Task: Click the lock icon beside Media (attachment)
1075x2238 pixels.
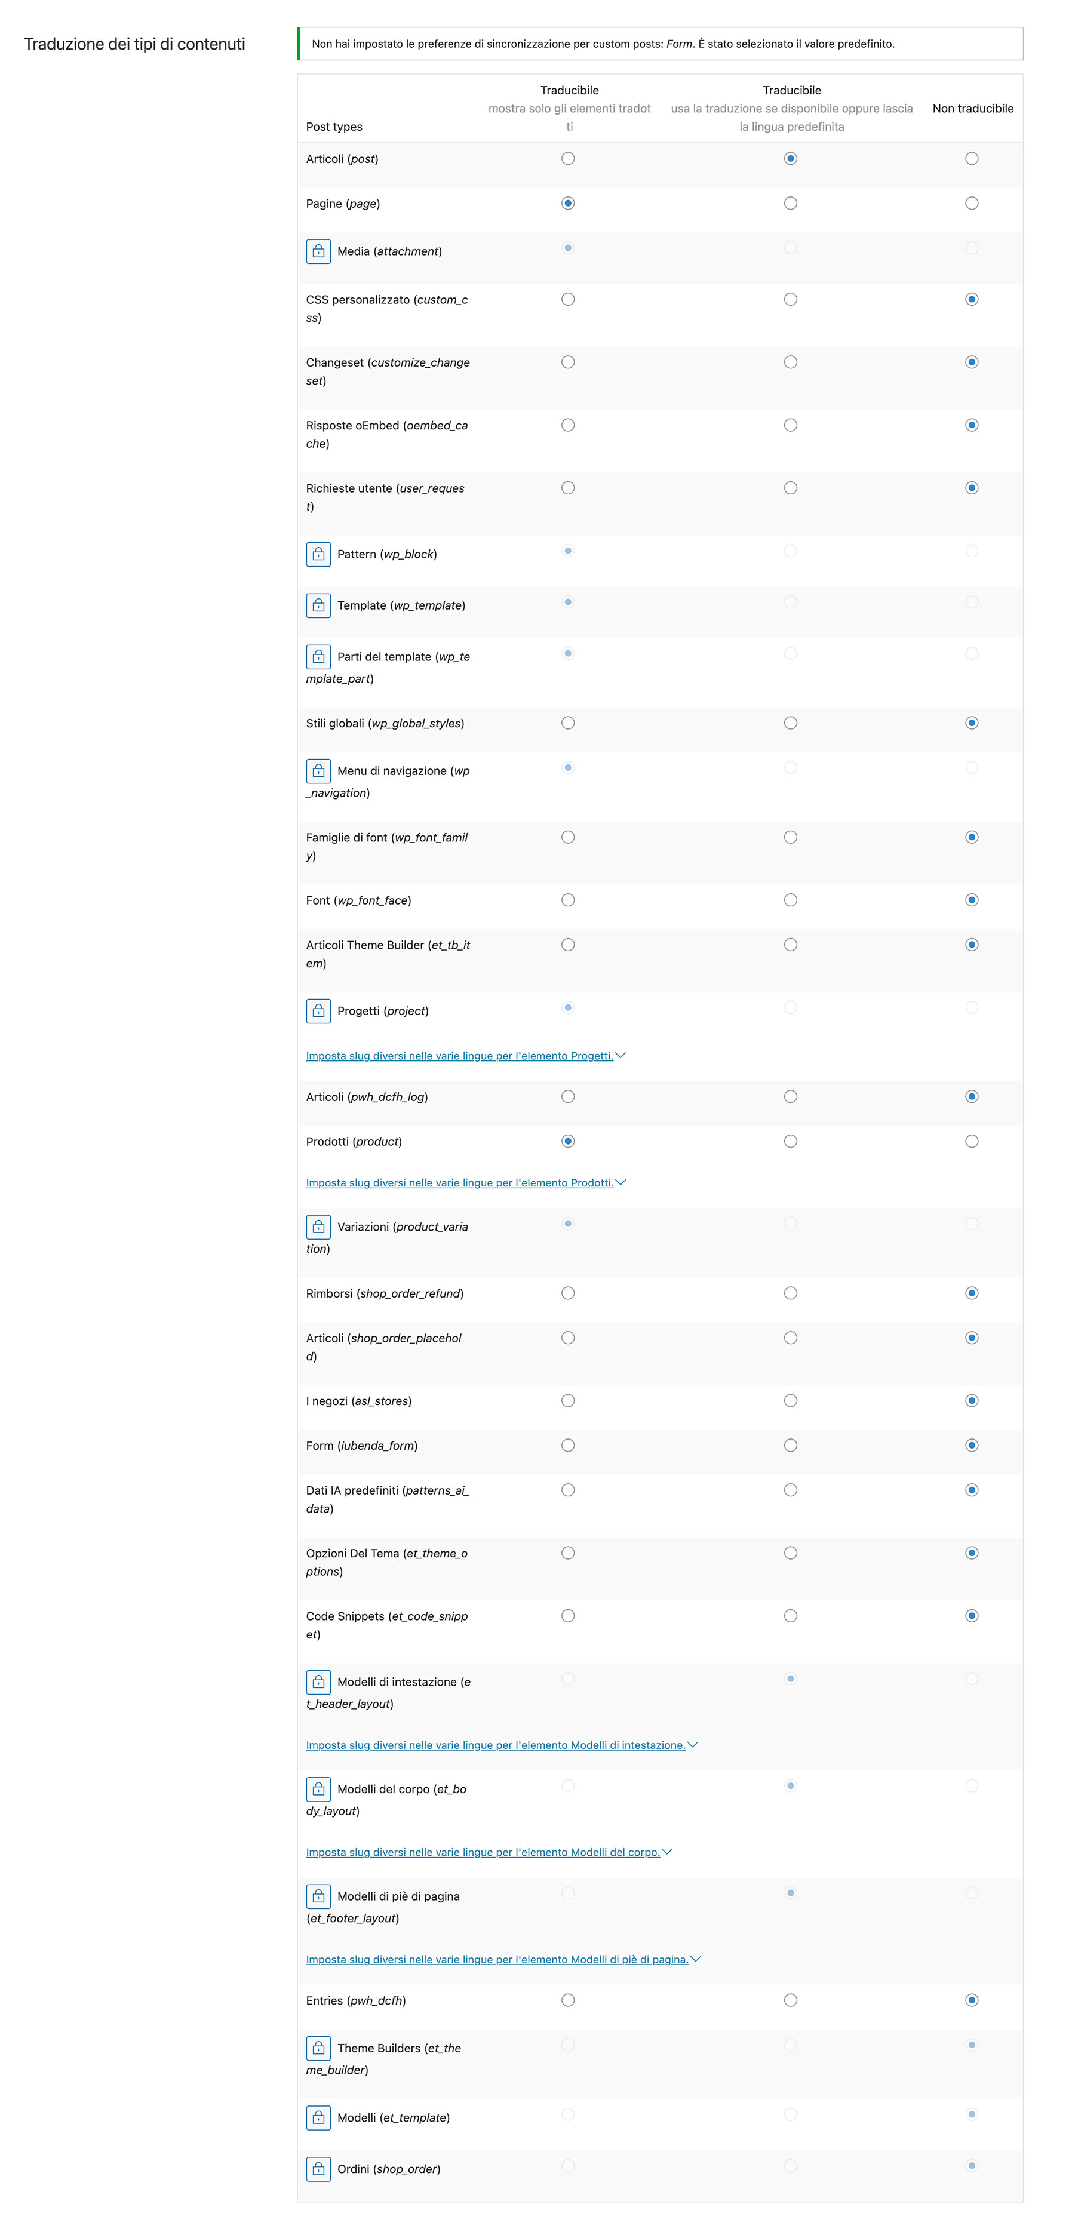Action: click(x=318, y=251)
